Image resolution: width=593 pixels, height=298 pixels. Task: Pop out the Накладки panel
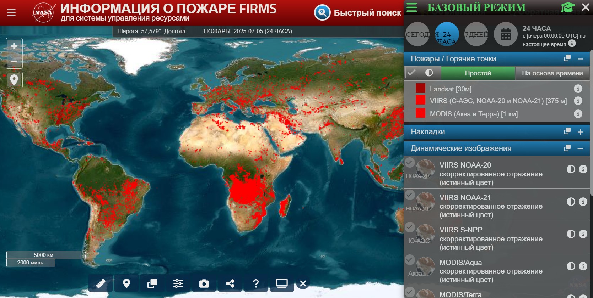pos(567,131)
